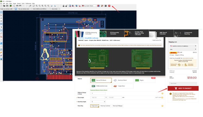This screenshot has height=117, width=203.
Task: Select Normal FR-4 Board material option
Action: pyautogui.click(x=101, y=80)
